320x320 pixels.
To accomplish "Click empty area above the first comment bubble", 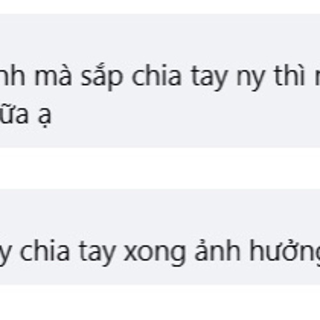I will 160,7.
